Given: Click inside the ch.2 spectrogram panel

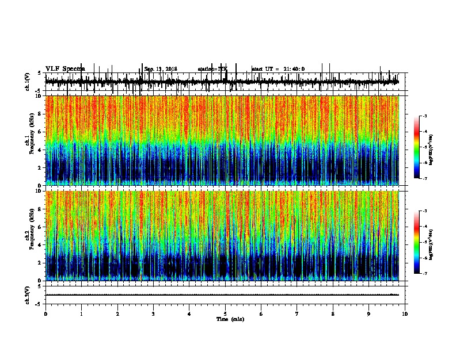Looking at the screenshot, I should (222, 236).
